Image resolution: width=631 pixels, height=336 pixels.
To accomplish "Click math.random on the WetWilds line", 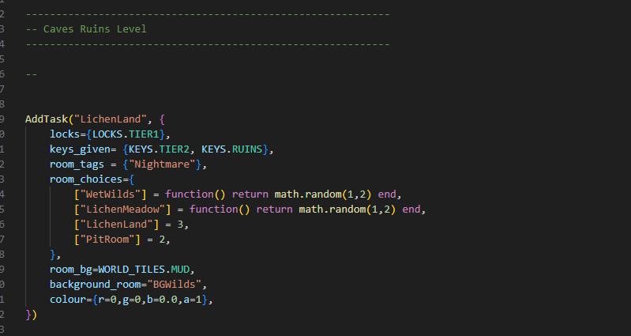I will [x=308, y=194].
